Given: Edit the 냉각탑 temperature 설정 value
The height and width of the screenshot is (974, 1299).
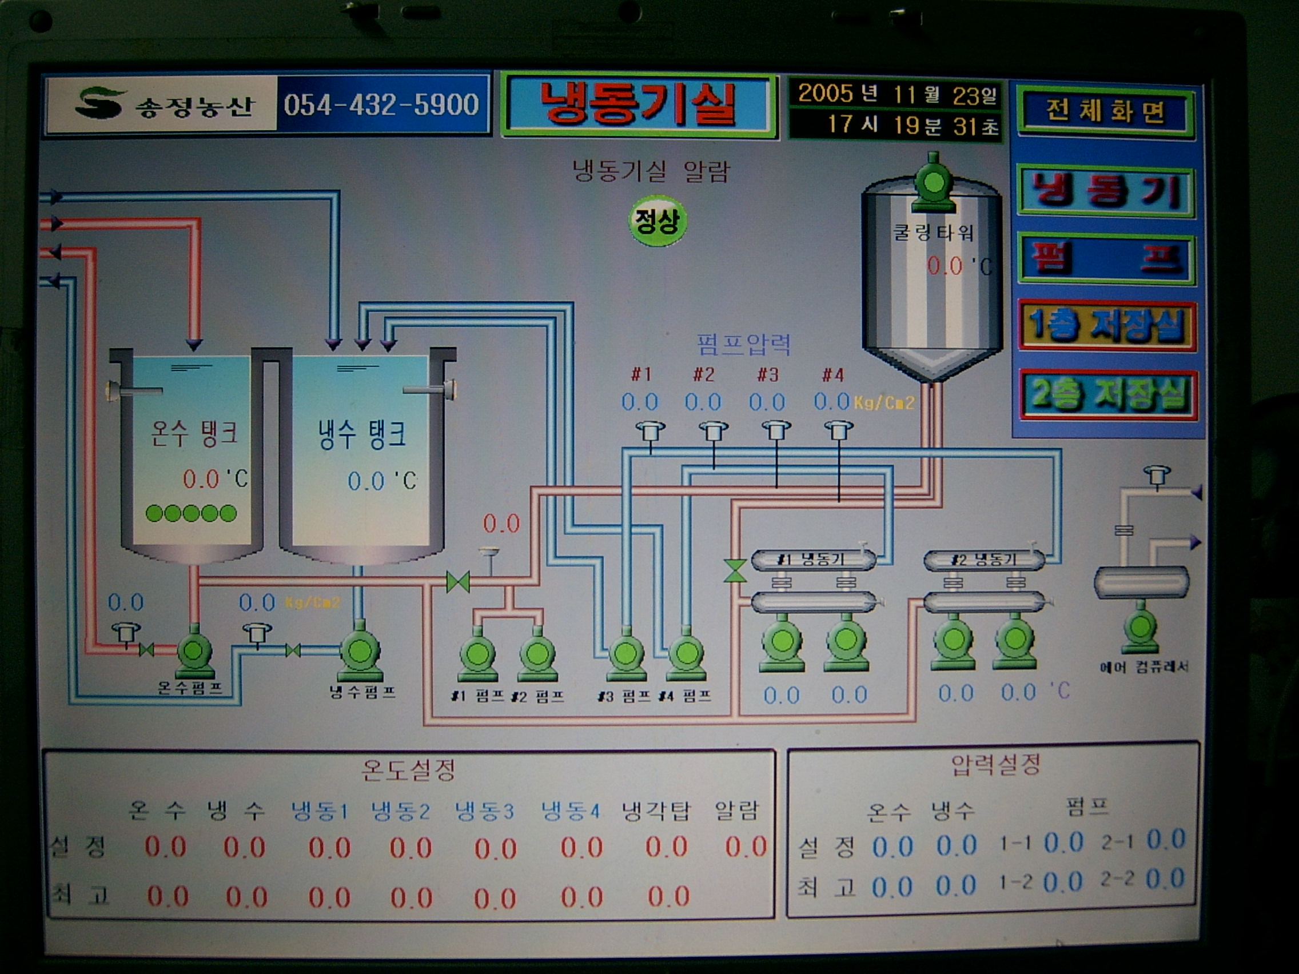Looking at the screenshot, I should pyautogui.click(x=666, y=847).
